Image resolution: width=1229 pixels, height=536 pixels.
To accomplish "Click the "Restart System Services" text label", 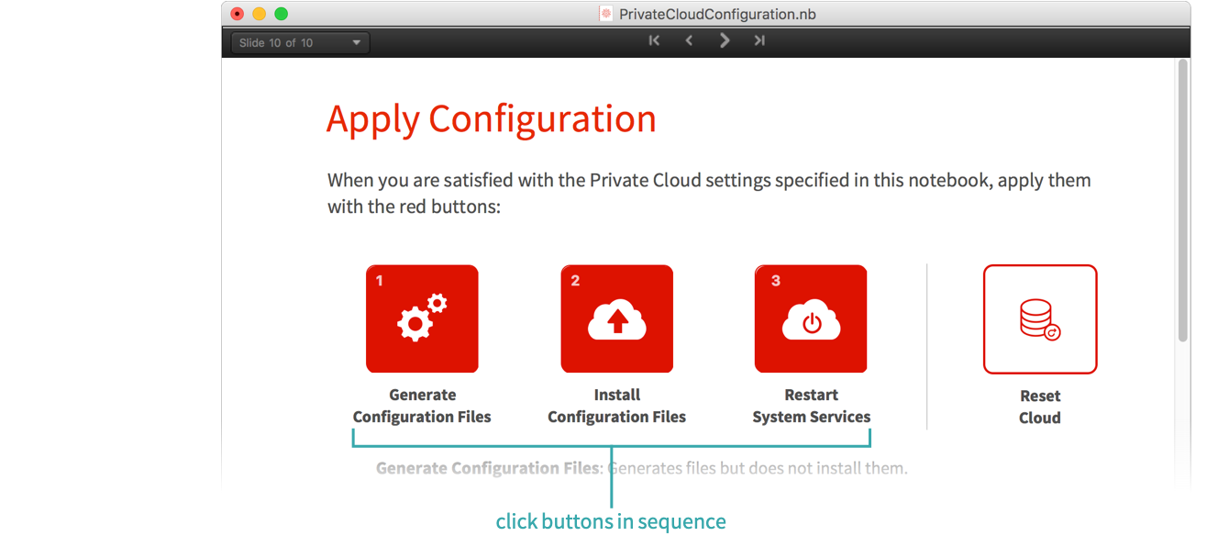I will (811, 406).
